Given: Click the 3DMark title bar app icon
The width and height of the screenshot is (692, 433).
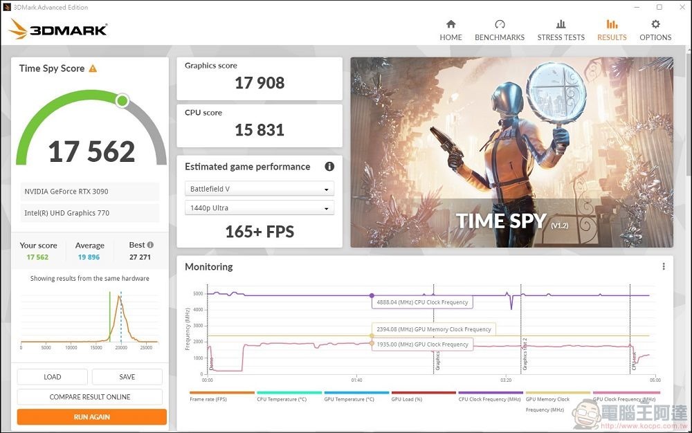Looking at the screenshot, I should (7, 7).
